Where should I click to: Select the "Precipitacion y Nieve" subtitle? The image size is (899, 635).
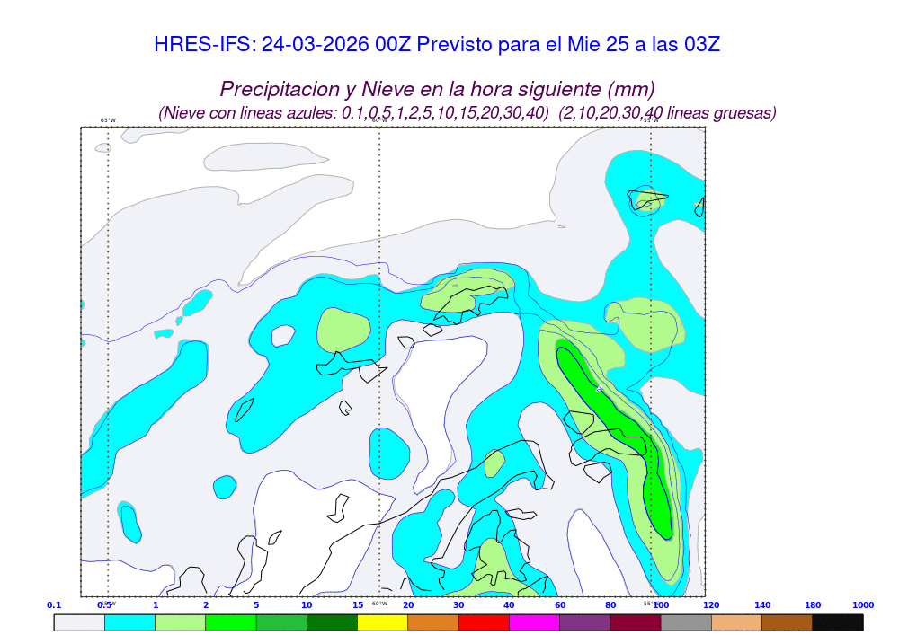coord(437,90)
